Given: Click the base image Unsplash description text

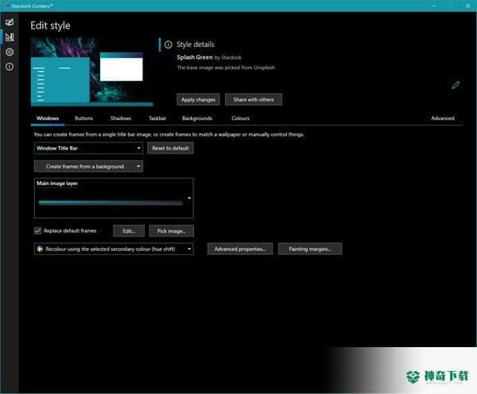Looking at the screenshot, I should point(226,68).
